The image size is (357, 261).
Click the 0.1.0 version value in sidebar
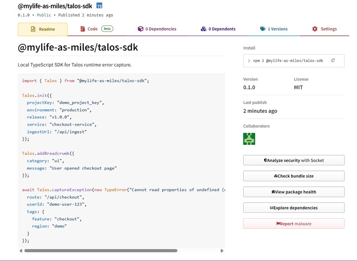(x=249, y=87)
